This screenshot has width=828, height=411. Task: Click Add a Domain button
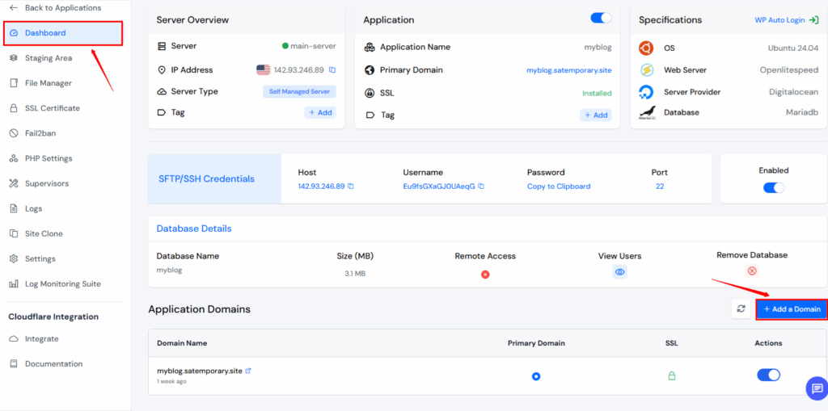(792, 309)
